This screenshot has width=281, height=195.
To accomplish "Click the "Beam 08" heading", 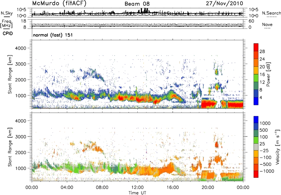I will pyautogui.click(x=137, y=4).
